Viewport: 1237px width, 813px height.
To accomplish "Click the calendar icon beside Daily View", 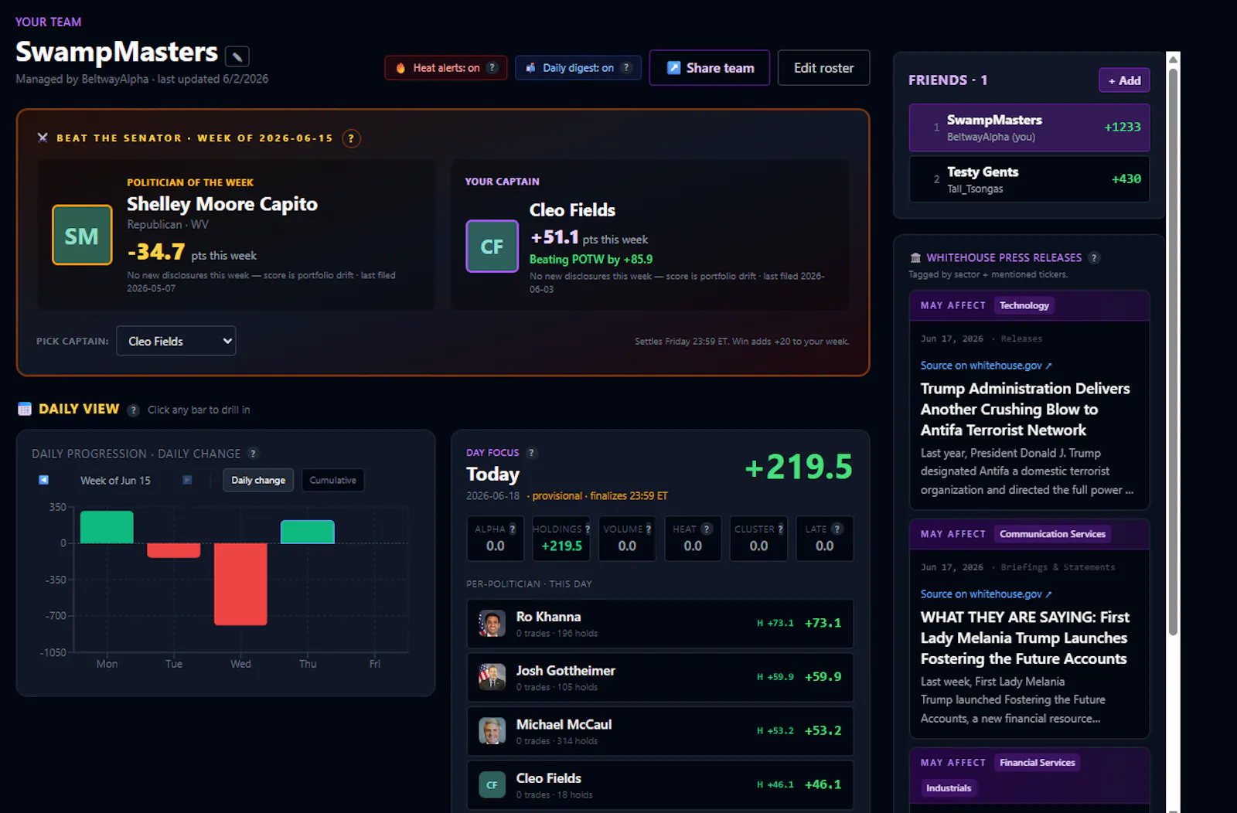I will point(25,409).
